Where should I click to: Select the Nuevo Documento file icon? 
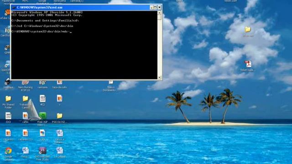(111, 86)
